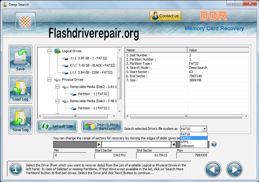
Task: Open the file system dropdown arrow
Action: point(205,129)
